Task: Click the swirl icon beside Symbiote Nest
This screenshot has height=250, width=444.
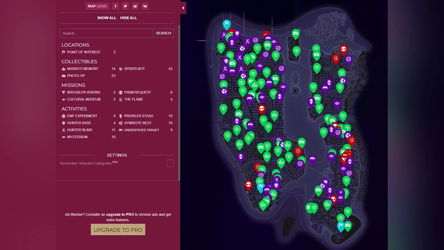Action: (x=121, y=123)
